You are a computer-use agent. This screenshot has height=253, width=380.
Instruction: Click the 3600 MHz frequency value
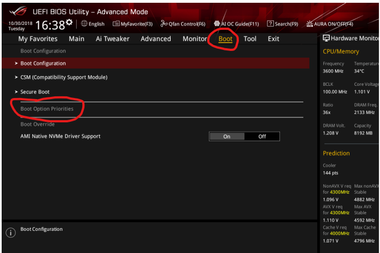click(333, 71)
